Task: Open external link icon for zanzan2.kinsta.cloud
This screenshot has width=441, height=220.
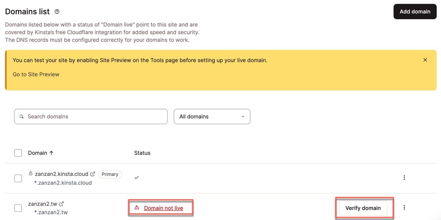Action: point(93,174)
